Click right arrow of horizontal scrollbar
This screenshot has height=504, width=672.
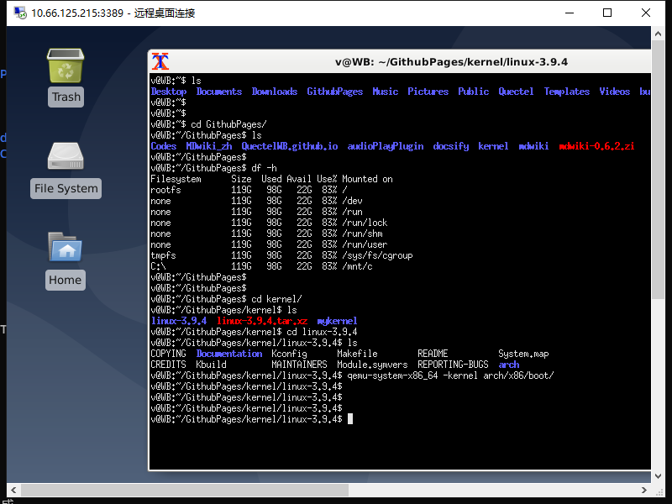coord(644,490)
